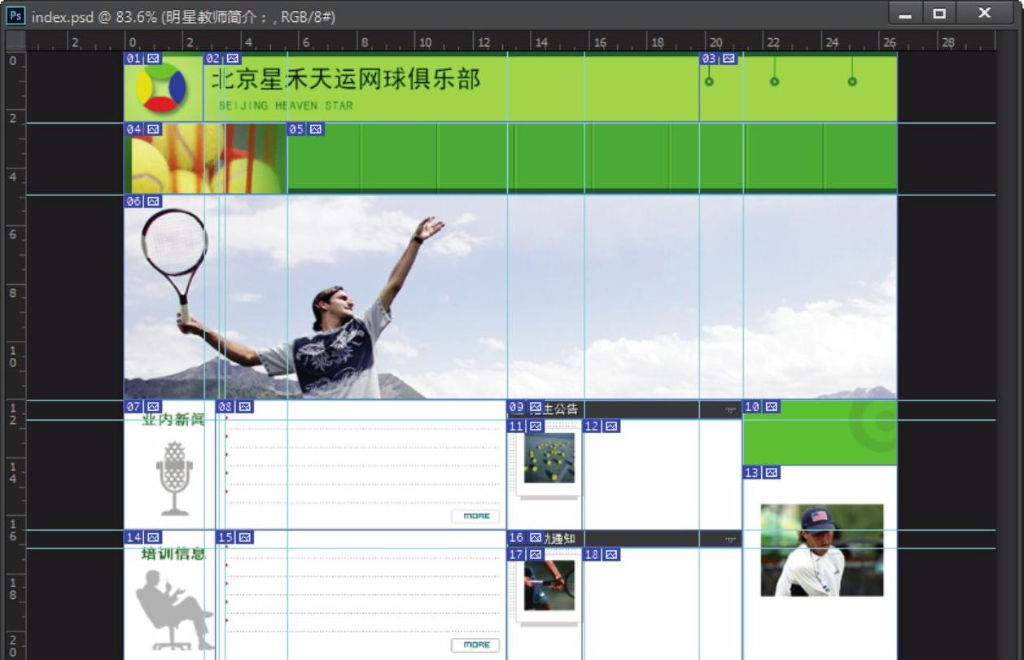Maximize the index.psd document window
This screenshot has width=1024, height=660.
[939, 14]
